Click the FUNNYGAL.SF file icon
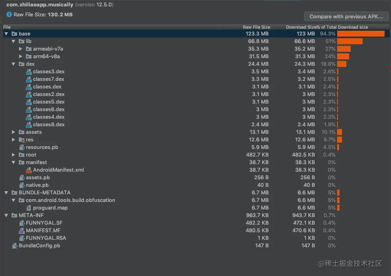This screenshot has width=391, height=276. pos(22,223)
